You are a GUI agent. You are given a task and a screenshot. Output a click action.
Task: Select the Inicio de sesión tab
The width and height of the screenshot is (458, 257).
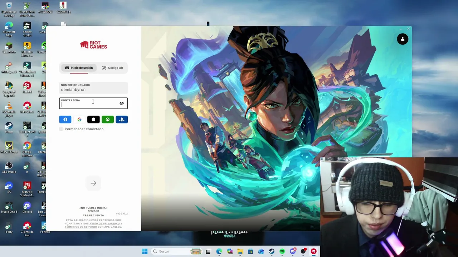(79, 68)
